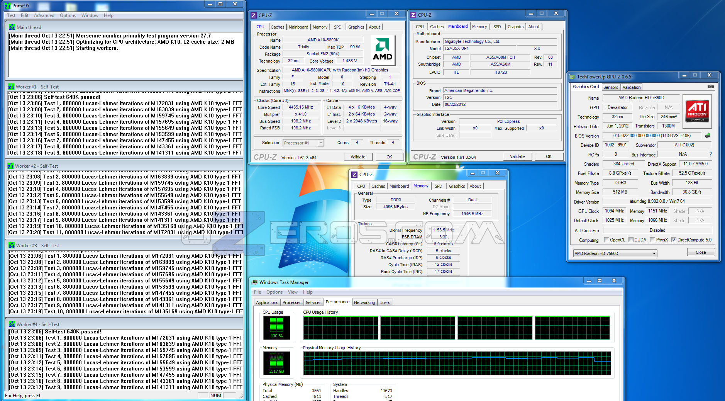The width and height of the screenshot is (725, 401).
Task: Open the Advanced menu in Prime95
Action: pyautogui.click(x=44, y=15)
